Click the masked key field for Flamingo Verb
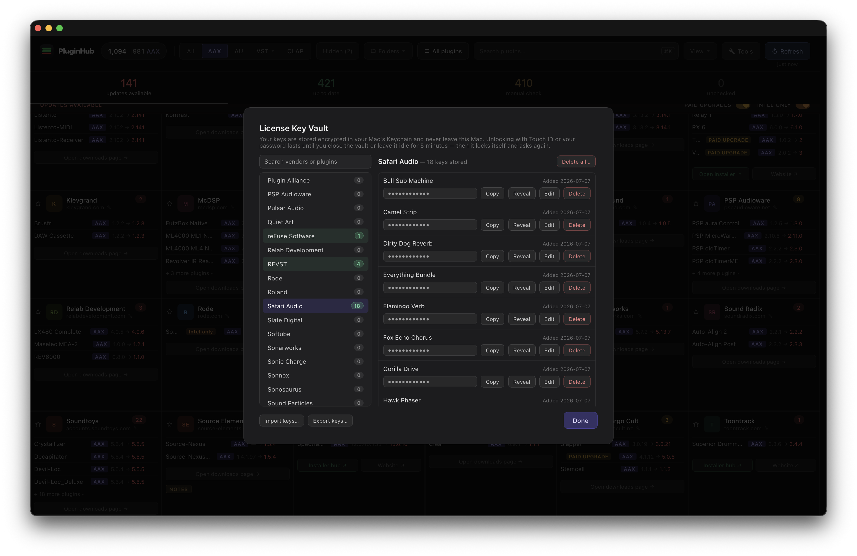Image resolution: width=857 pixels, height=556 pixels. (430, 319)
